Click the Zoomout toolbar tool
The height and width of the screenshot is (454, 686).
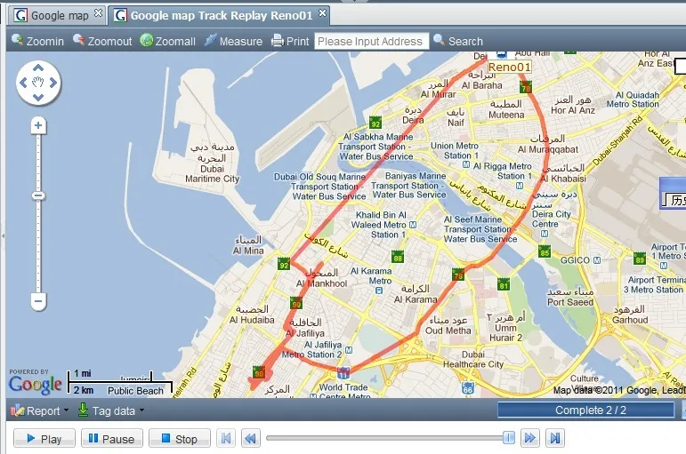(102, 41)
